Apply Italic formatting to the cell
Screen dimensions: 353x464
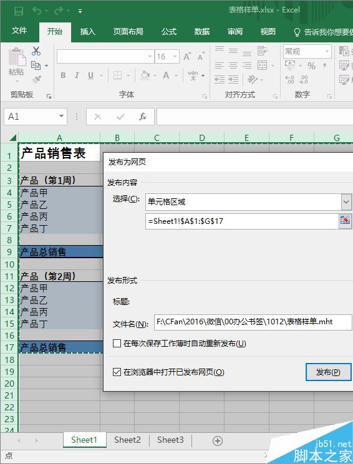tap(77, 75)
